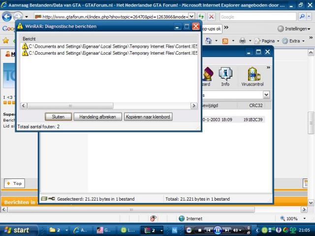The width and height of the screenshot is (315, 236).
Task: Open the Pagina menu
Action: point(267,41)
